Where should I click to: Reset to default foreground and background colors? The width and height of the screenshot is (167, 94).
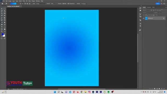(2, 36)
